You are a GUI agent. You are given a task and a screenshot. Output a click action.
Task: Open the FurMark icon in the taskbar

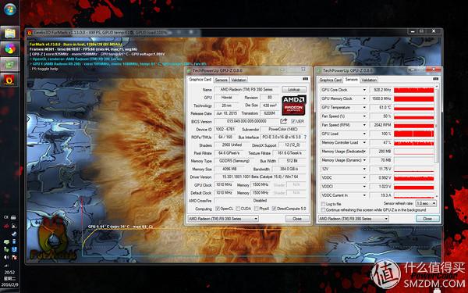[x=9, y=80]
